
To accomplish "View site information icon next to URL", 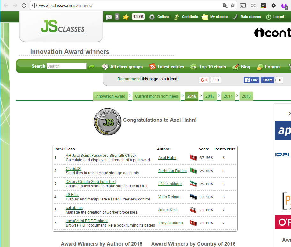I will pos(34,5).
